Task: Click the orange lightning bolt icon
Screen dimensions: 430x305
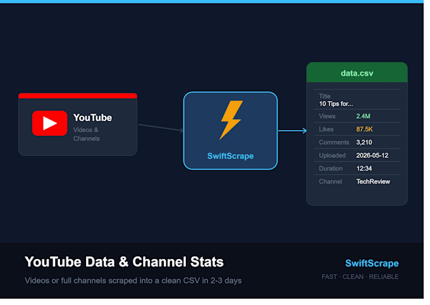Action: 231,120
